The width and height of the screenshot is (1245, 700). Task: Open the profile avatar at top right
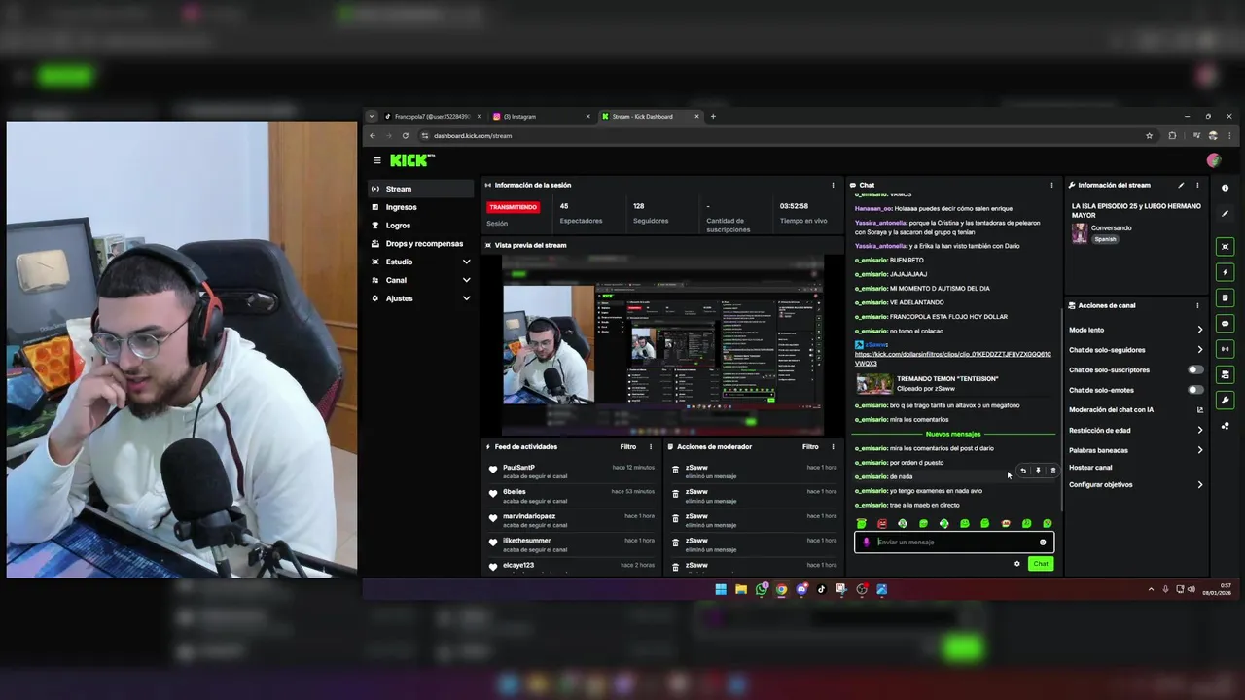[x=1213, y=160]
